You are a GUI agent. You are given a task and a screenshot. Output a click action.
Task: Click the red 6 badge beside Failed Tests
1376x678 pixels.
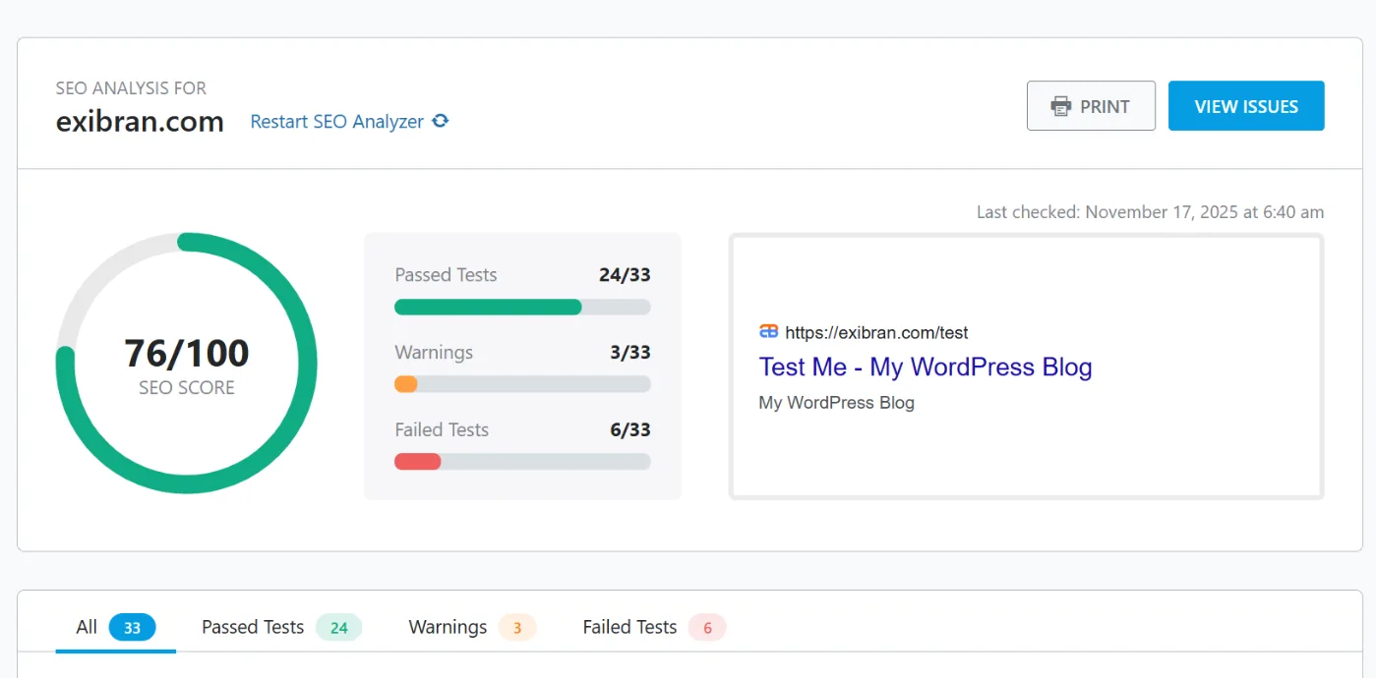coord(706,626)
